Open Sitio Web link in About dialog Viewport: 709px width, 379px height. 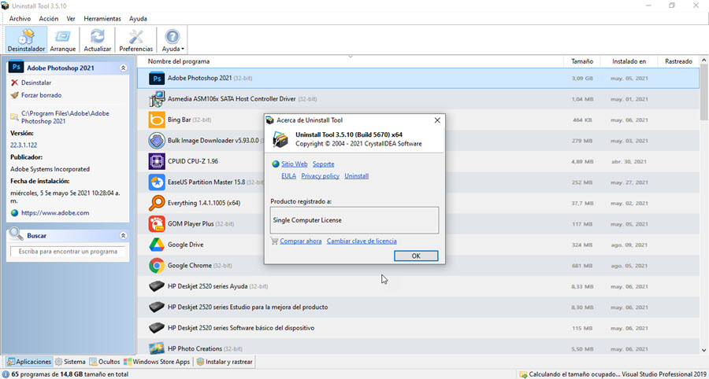click(x=295, y=164)
